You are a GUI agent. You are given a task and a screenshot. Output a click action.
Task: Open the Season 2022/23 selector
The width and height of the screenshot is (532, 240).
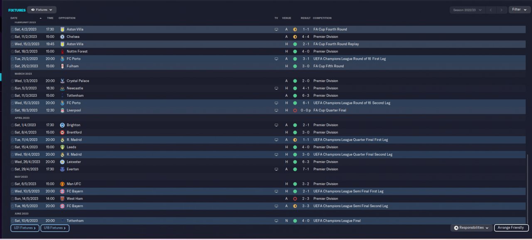tap(468, 10)
